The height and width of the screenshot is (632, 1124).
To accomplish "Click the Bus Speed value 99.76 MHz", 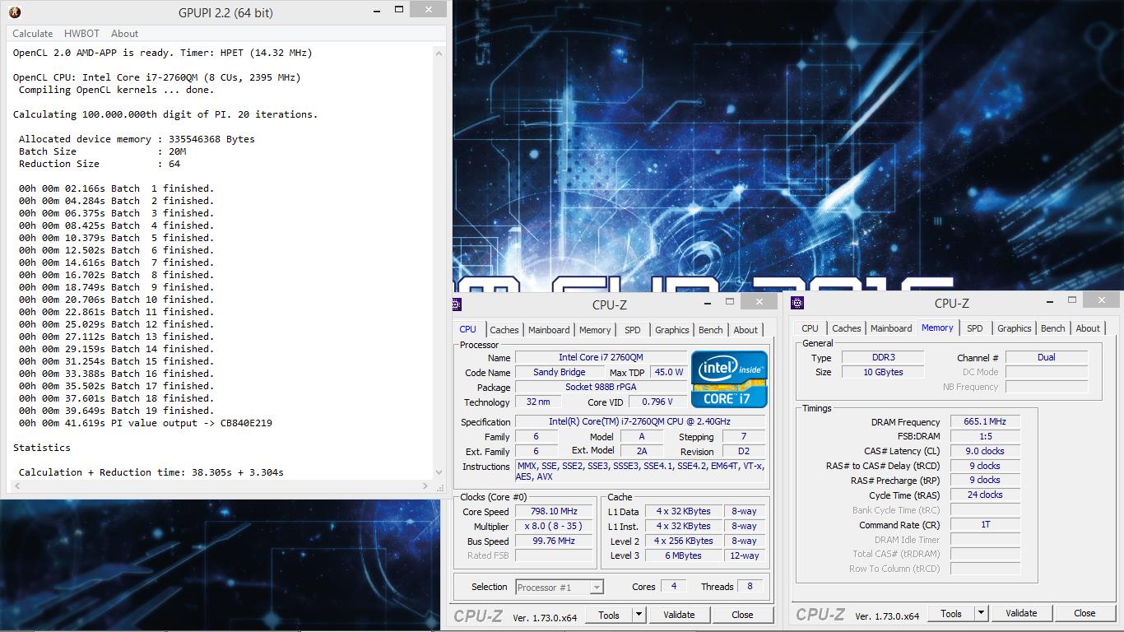I will pos(554,541).
